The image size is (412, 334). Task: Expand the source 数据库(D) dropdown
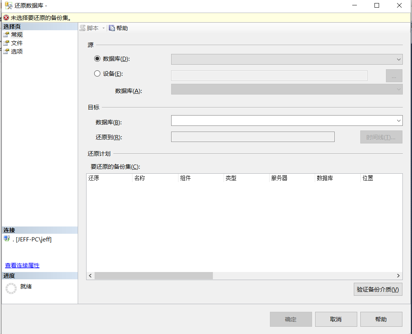click(x=399, y=59)
